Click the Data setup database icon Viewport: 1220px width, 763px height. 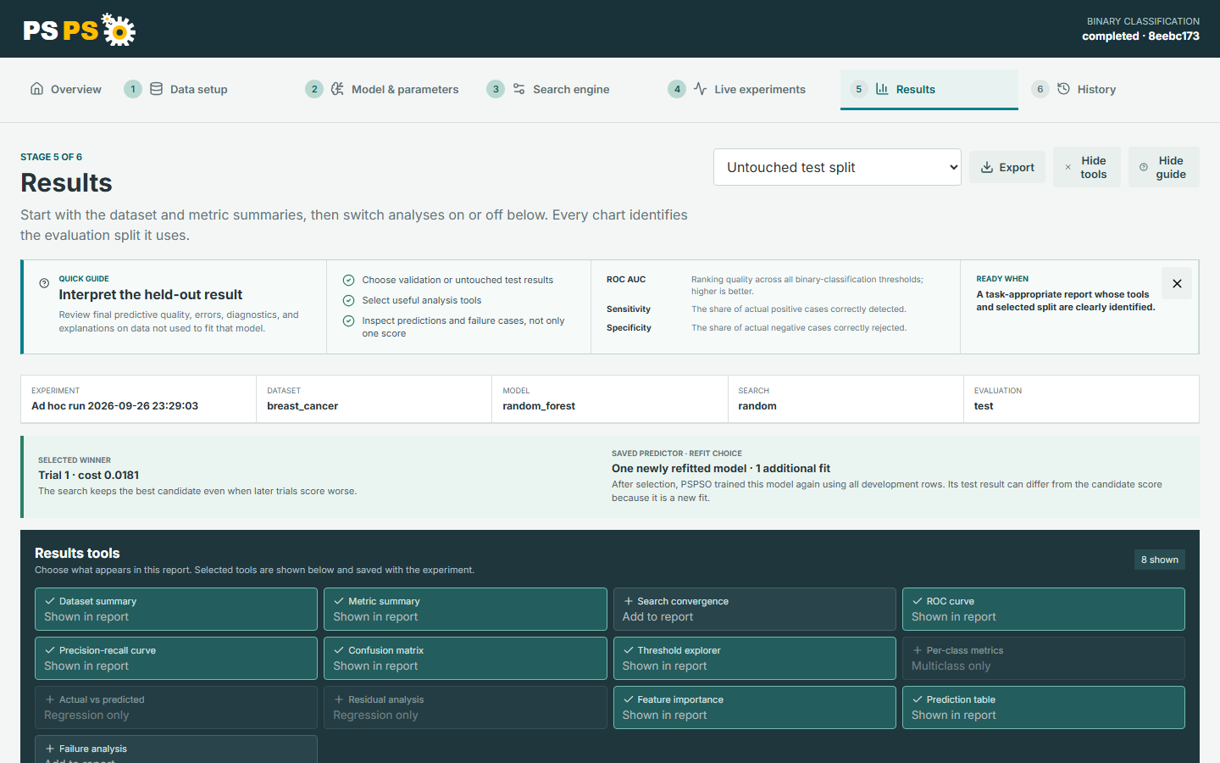pyautogui.click(x=157, y=88)
